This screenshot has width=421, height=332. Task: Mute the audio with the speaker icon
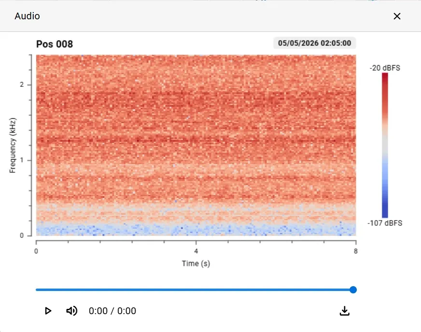(71, 311)
